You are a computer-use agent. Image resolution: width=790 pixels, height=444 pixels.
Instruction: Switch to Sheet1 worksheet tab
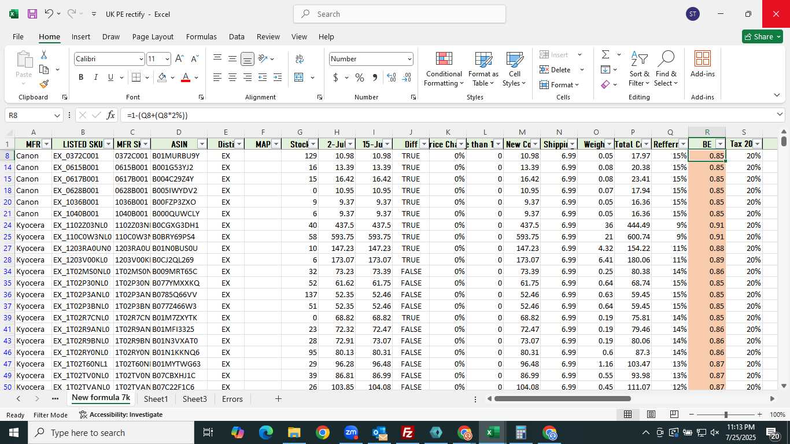pyautogui.click(x=156, y=399)
